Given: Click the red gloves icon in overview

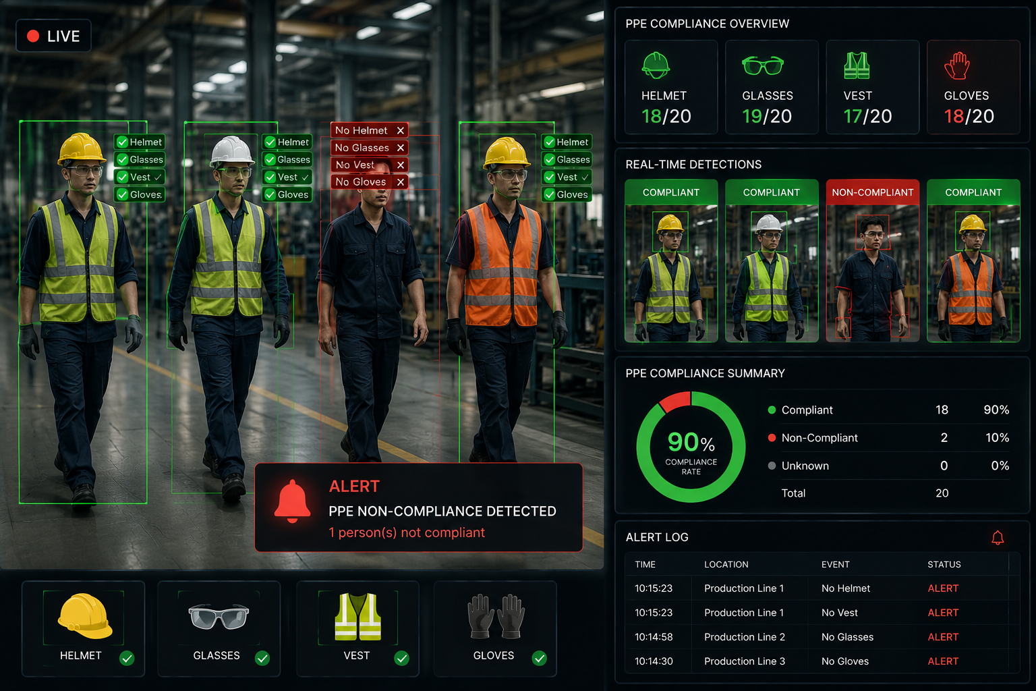Looking at the screenshot, I should tap(957, 65).
